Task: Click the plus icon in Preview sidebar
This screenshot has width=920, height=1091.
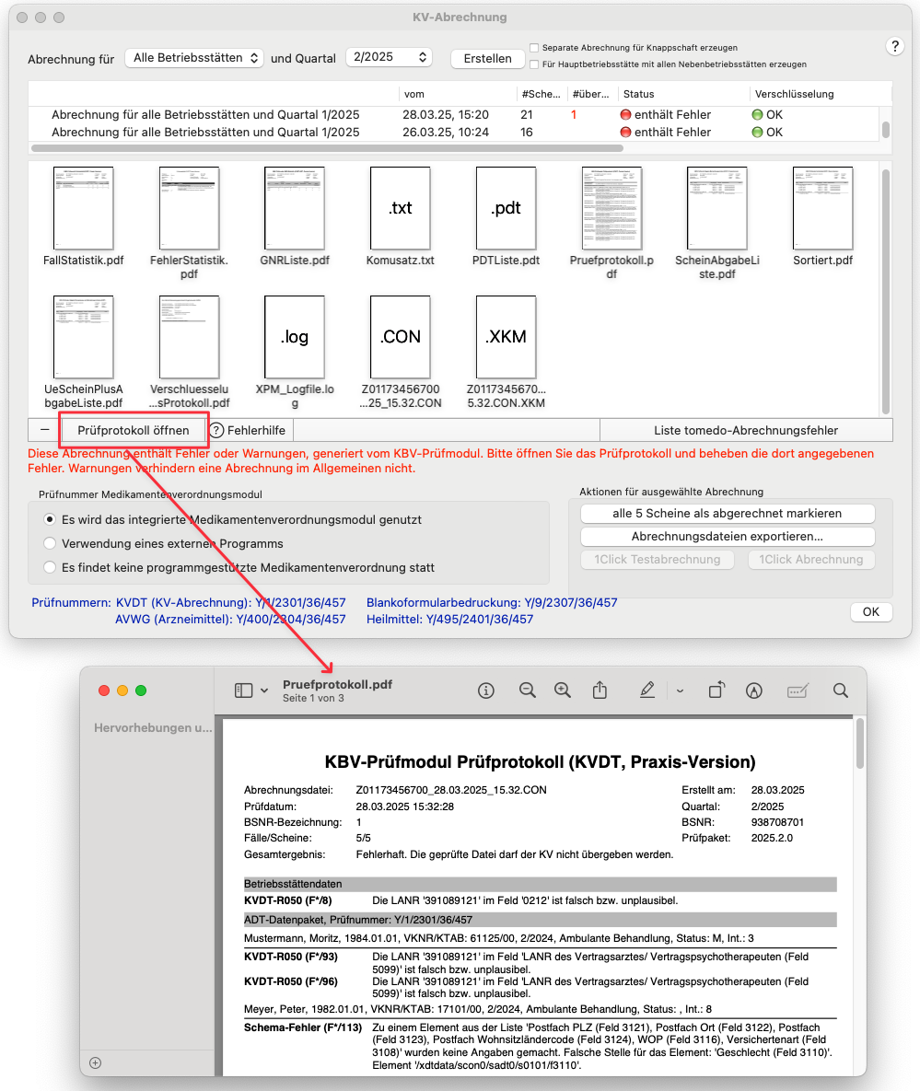Action: pyautogui.click(x=96, y=1062)
